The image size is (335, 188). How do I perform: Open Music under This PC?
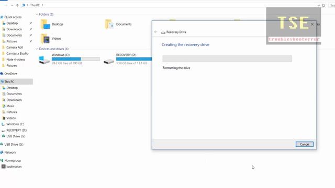[10, 106]
